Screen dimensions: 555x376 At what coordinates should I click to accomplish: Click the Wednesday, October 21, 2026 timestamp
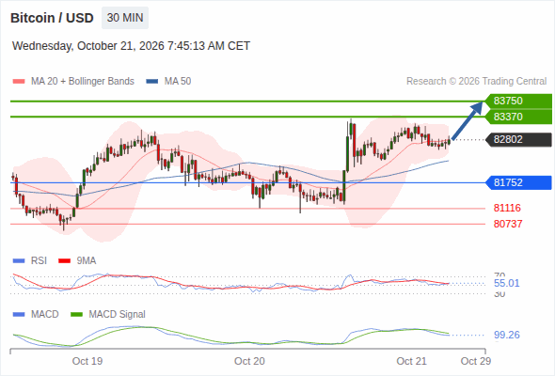pos(131,46)
